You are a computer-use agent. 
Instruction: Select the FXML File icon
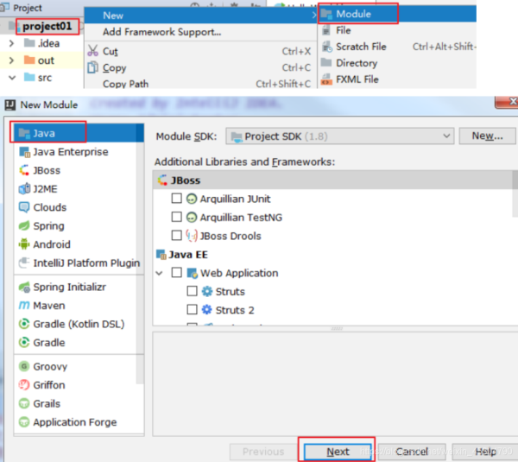[x=326, y=79]
